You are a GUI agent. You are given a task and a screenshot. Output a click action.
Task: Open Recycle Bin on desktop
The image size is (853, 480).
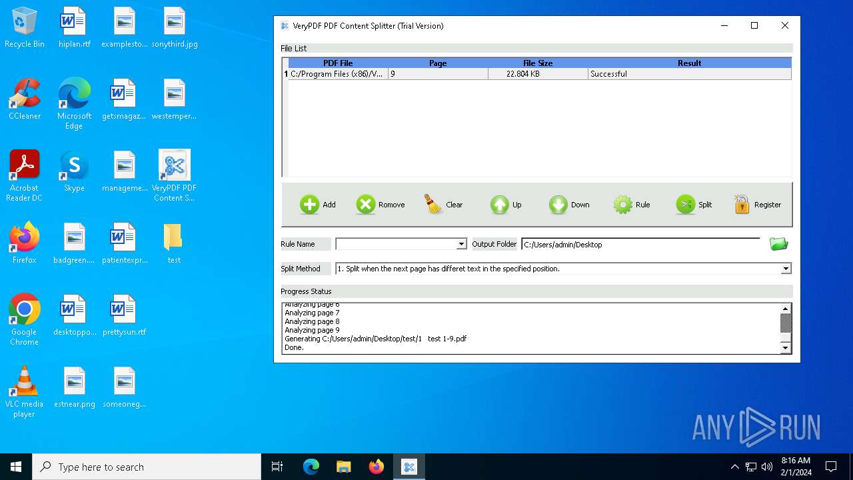point(25,28)
